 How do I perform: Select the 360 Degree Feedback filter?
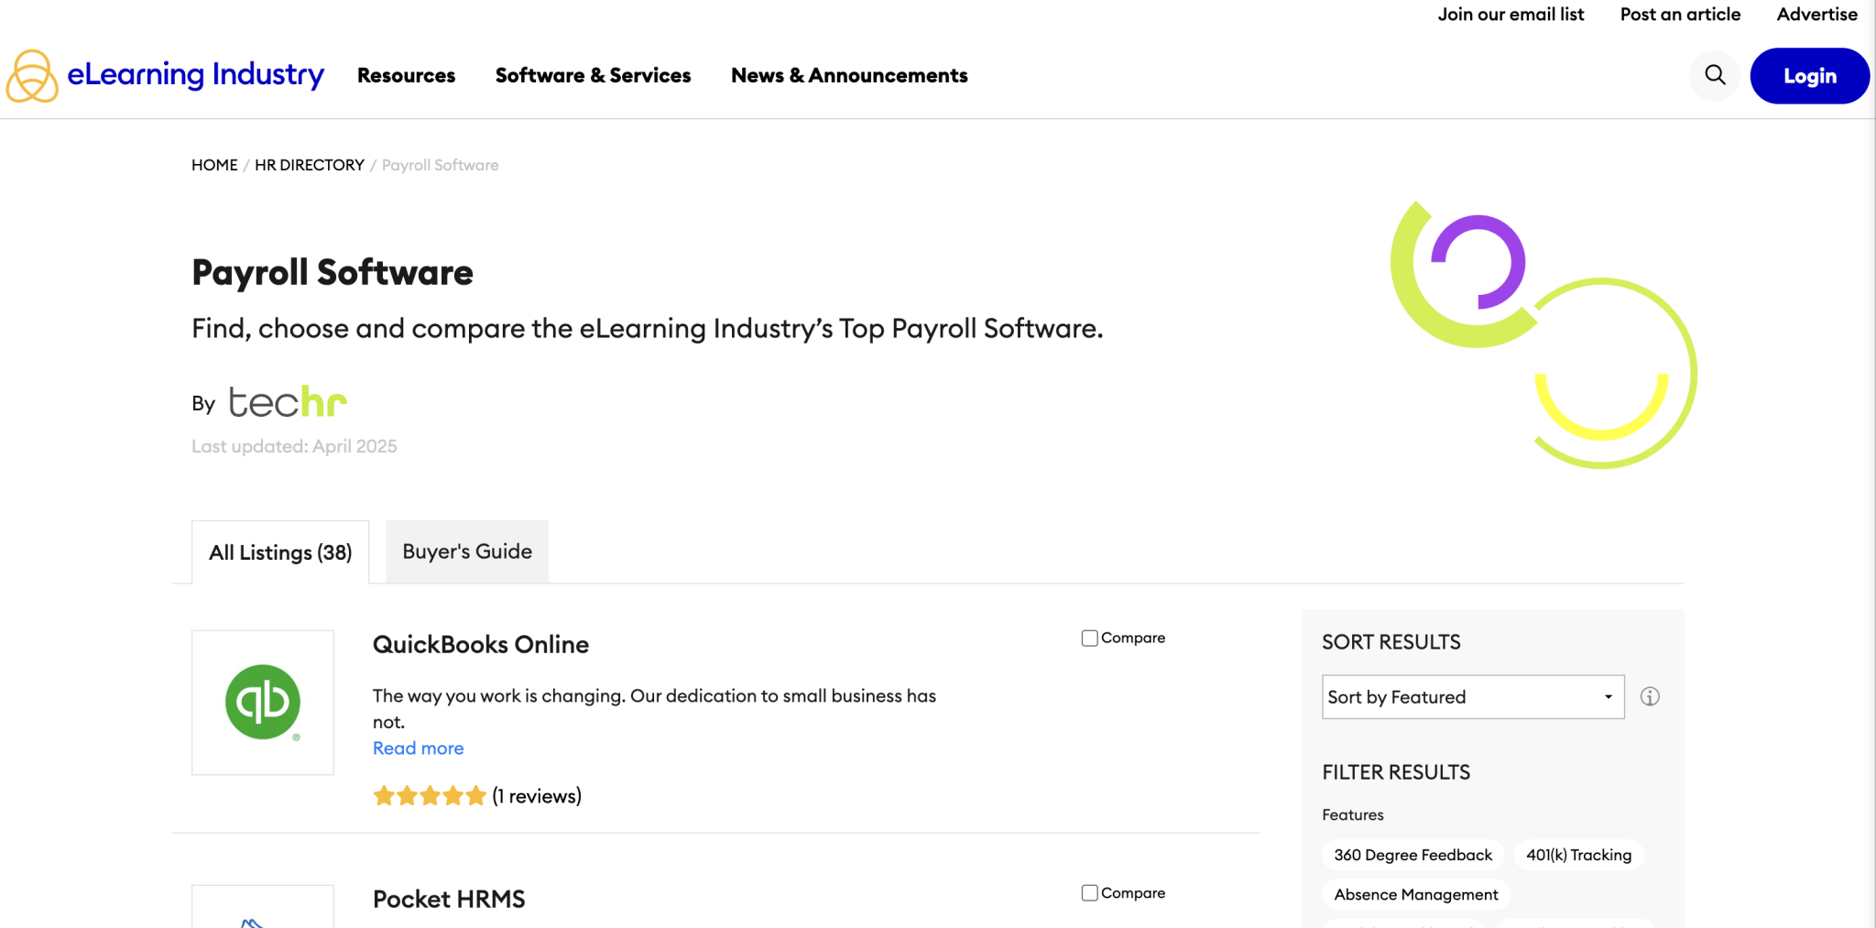click(1412, 855)
